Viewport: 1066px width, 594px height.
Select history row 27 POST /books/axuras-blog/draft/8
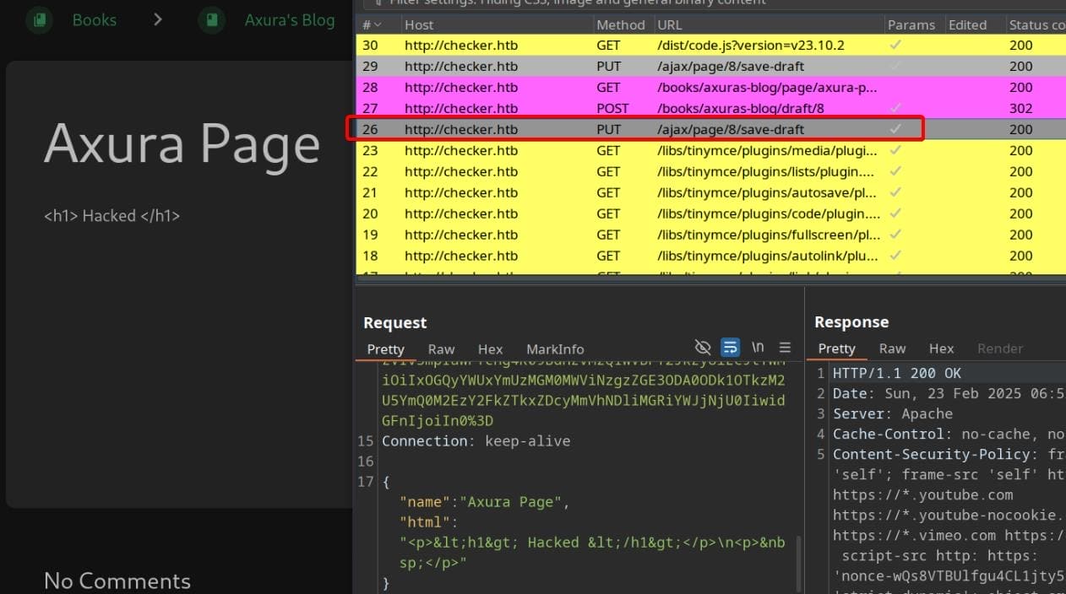[x=711, y=108]
